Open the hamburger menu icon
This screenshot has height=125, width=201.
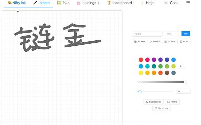(x=188, y=3)
